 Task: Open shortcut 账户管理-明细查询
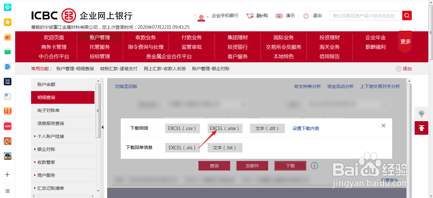pyautogui.click(x=75, y=69)
